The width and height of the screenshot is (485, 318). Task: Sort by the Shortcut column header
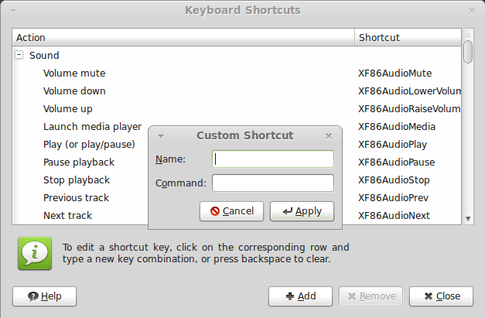(408, 37)
